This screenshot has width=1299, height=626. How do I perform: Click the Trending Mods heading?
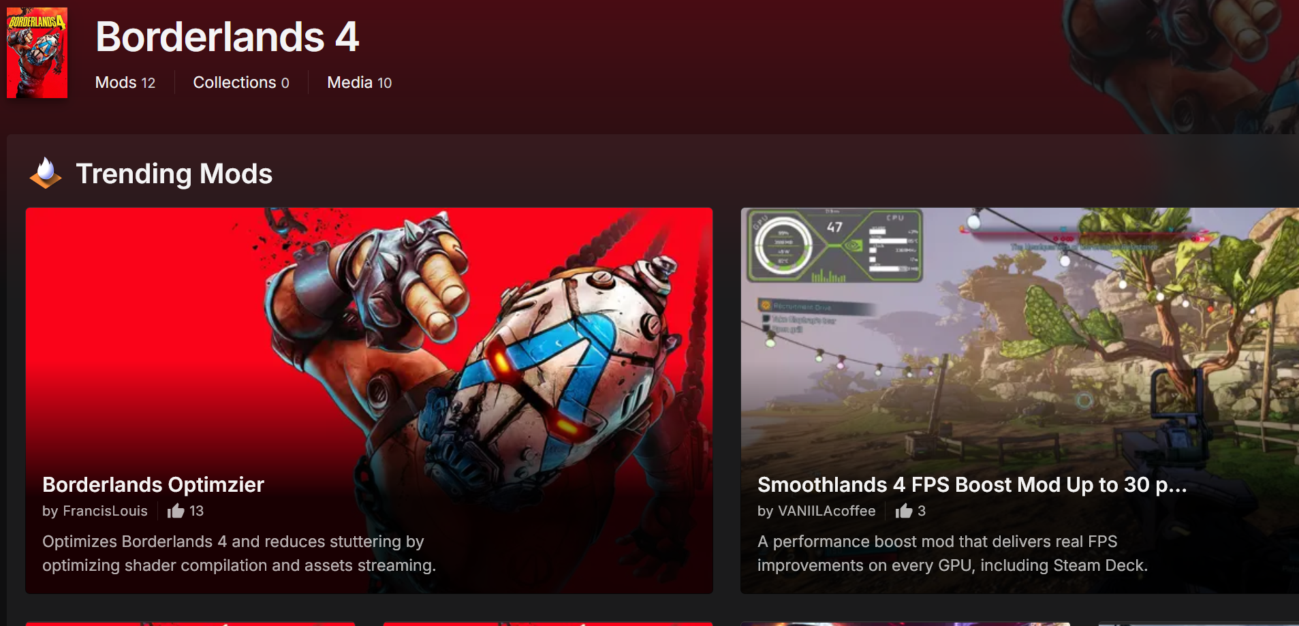(174, 174)
